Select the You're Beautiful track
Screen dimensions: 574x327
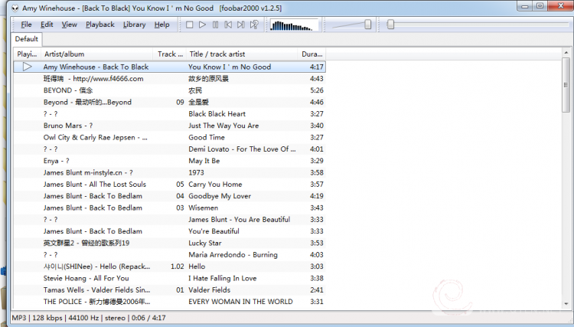click(x=169, y=231)
